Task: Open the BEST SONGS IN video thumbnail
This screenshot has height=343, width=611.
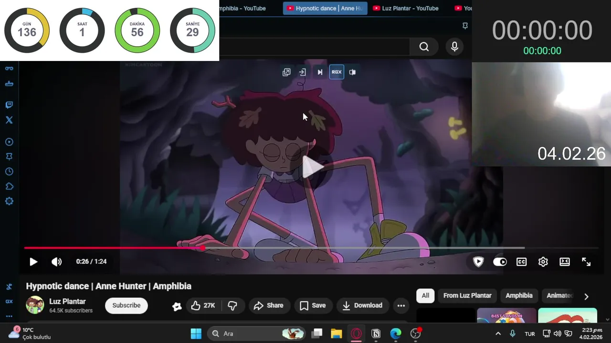Action: (506, 315)
